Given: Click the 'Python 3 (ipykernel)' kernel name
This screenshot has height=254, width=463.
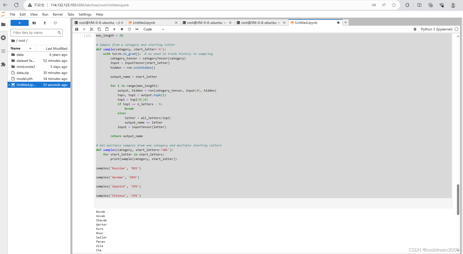Looking at the screenshot, I should 437,29.
